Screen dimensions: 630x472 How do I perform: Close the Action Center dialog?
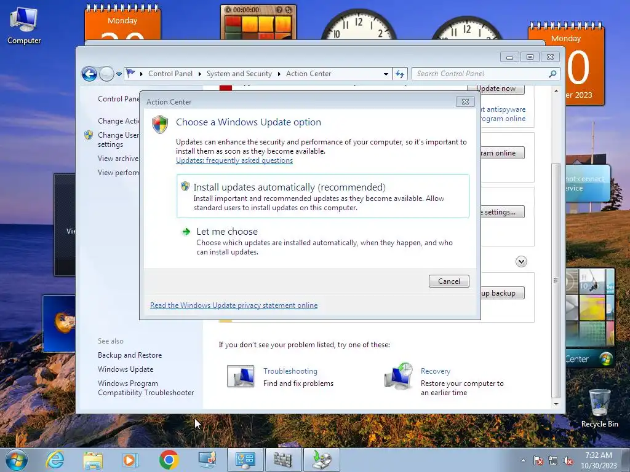click(x=465, y=102)
